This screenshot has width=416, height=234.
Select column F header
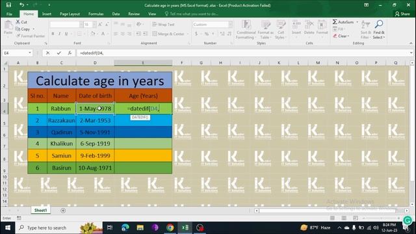coord(182,63)
